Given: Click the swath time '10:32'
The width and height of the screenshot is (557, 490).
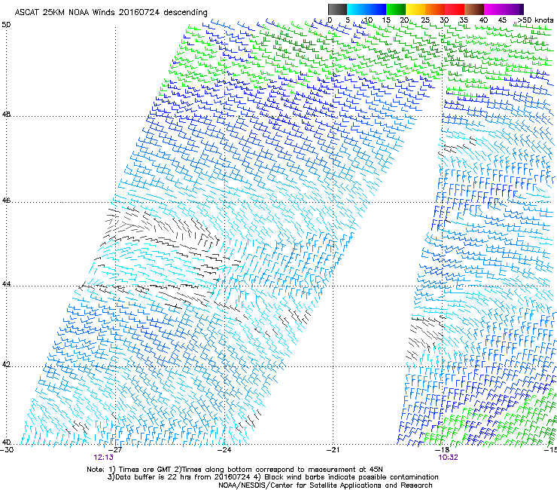Looking at the screenshot, I should tap(448, 458).
